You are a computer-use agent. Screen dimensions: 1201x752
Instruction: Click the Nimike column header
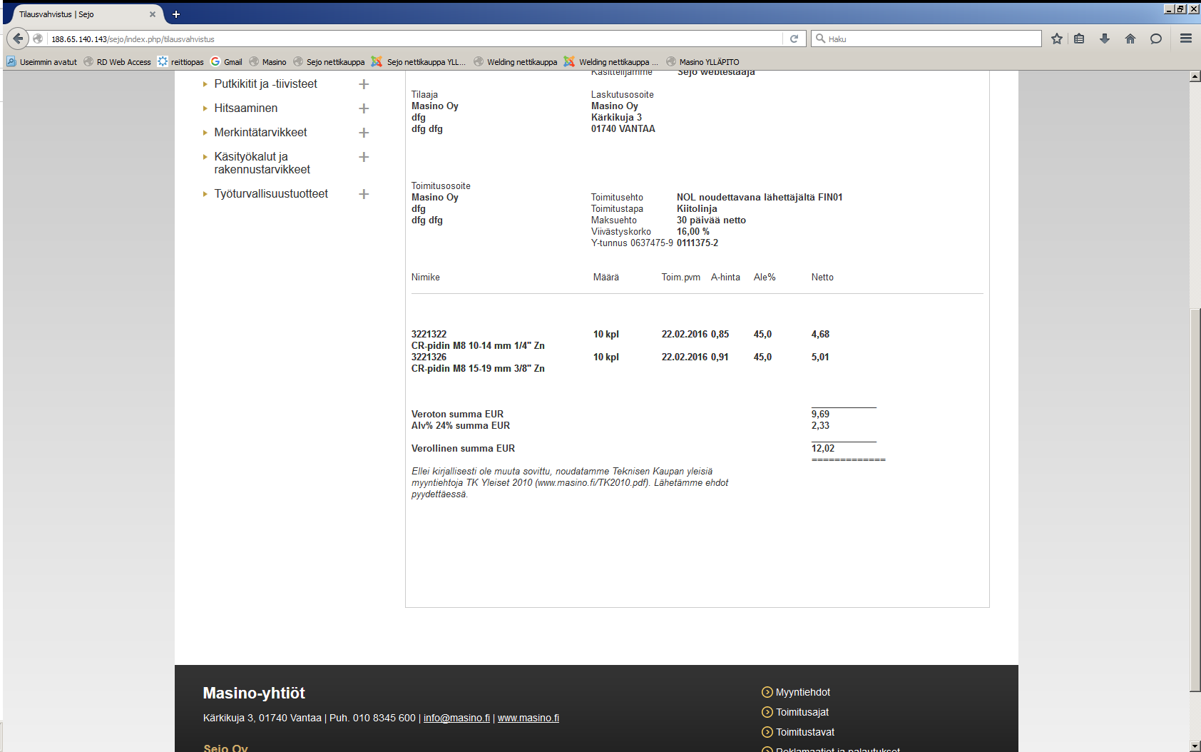426,277
